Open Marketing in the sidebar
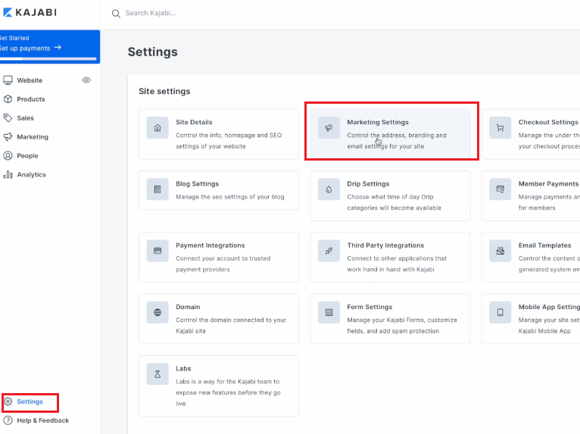Image resolution: width=580 pixels, height=434 pixels. click(x=33, y=137)
